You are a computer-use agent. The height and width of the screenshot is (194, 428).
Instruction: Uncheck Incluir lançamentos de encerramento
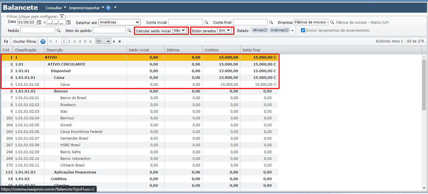pyautogui.click(x=303, y=30)
